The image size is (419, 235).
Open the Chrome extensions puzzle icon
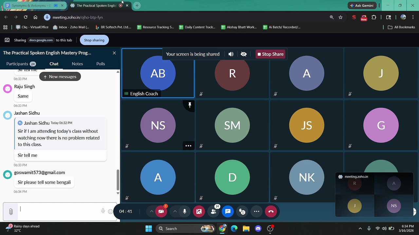point(374,17)
